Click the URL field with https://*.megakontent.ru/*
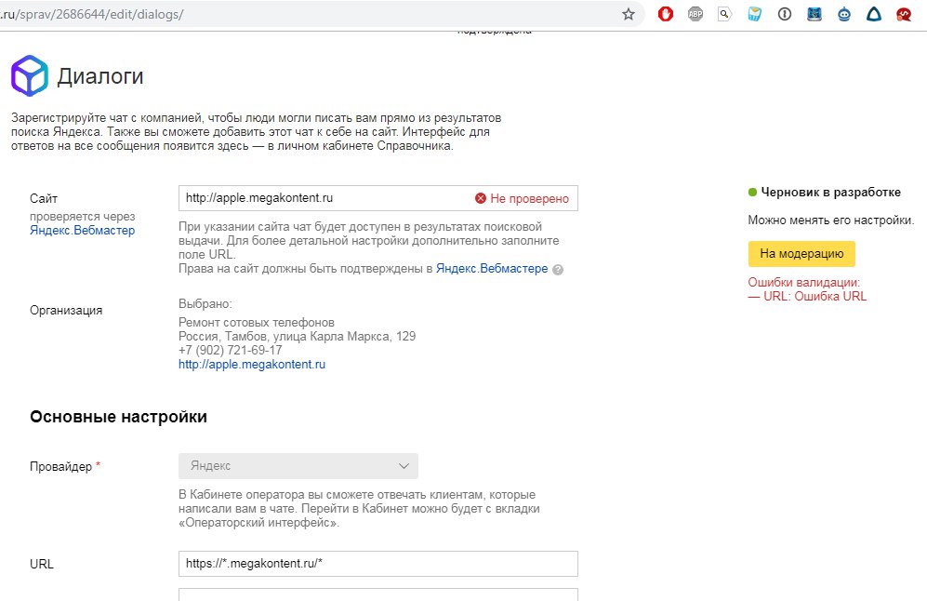The width and height of the screenshot is (927, 601). click(377, 564)
